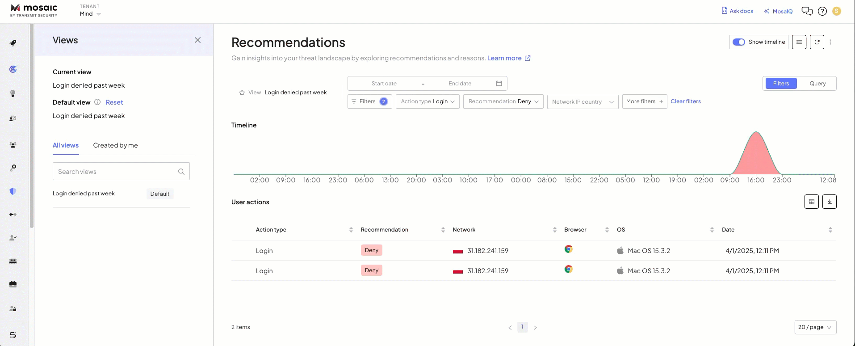Switch to Query mode
The height and width of the screenshot is (346, 855).
(817, 84)
